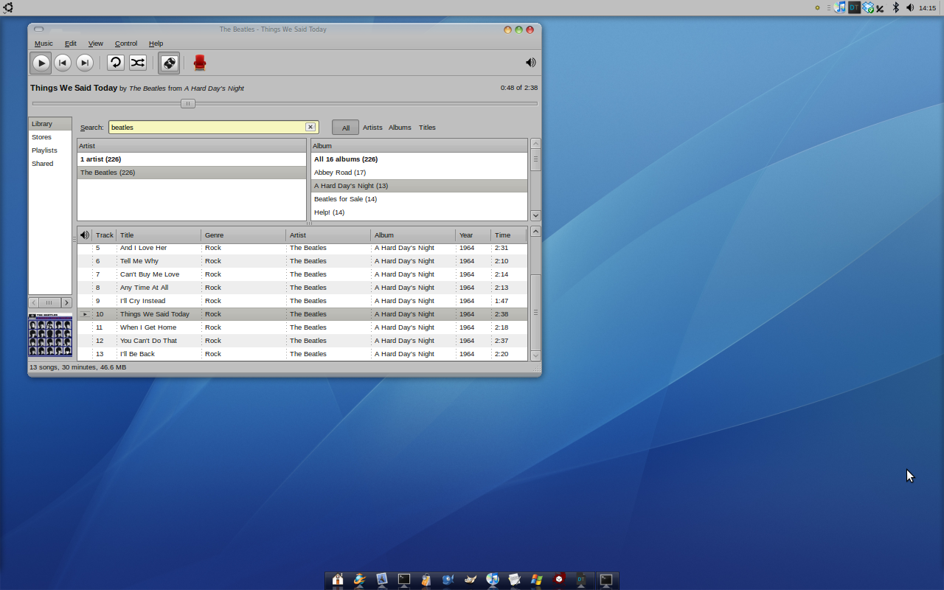
Task: Click the Windows logo dock icon
Action: (x=537, y=580)
